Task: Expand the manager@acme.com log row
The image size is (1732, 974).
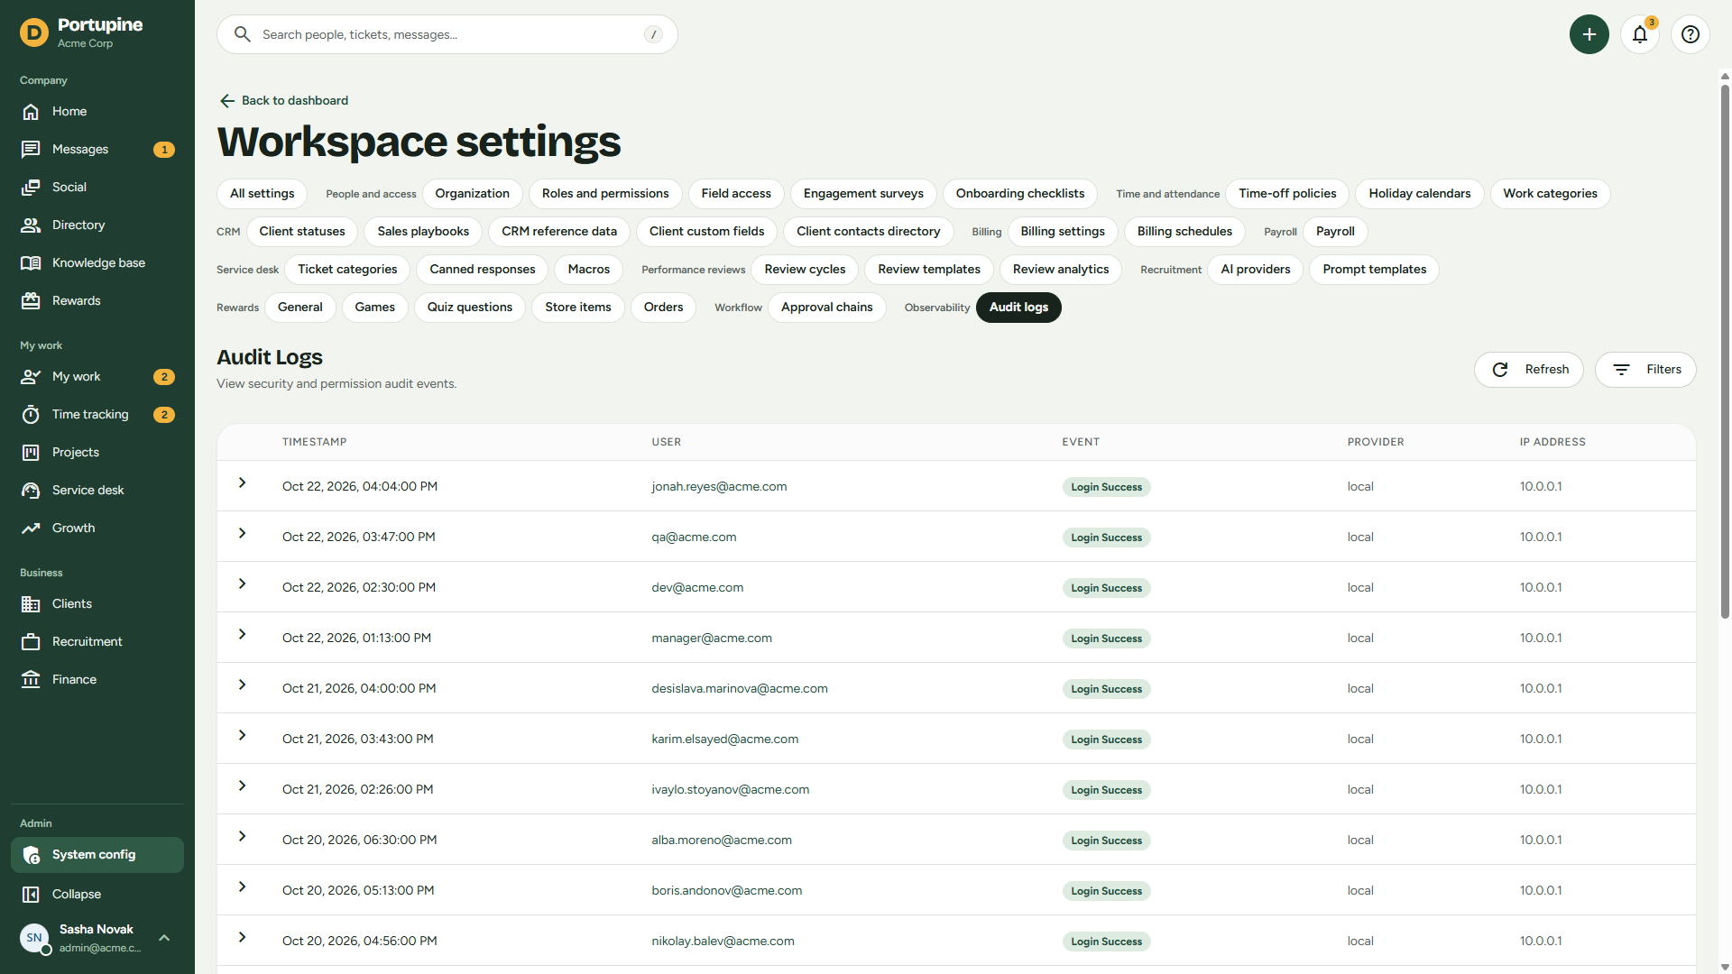Action: (242, 635)
